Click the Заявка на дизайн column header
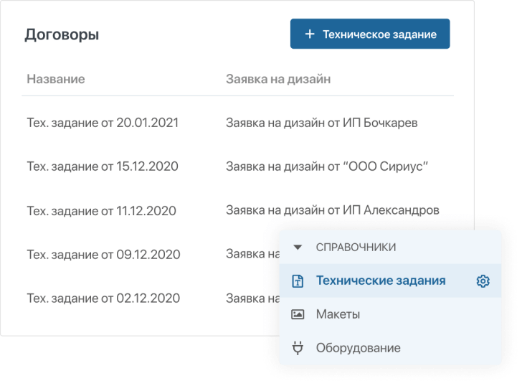Screen dimensions: 522x386 (x=278, y=79)
